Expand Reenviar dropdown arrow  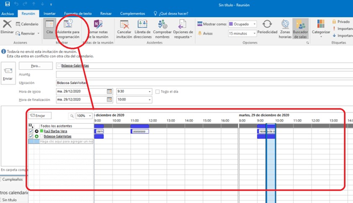click(x=39, y=34)
